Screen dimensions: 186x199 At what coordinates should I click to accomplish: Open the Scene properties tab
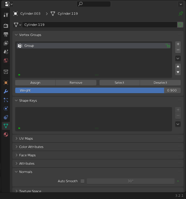(6, 52)
